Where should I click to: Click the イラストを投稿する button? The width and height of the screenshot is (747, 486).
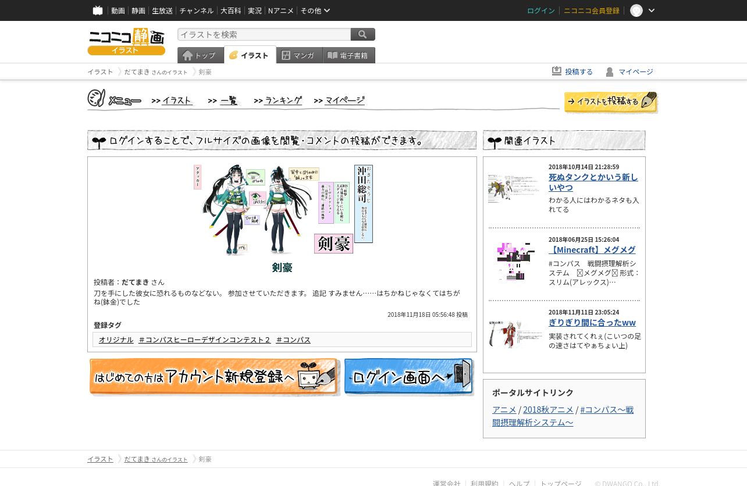click(x=611, y=102)
